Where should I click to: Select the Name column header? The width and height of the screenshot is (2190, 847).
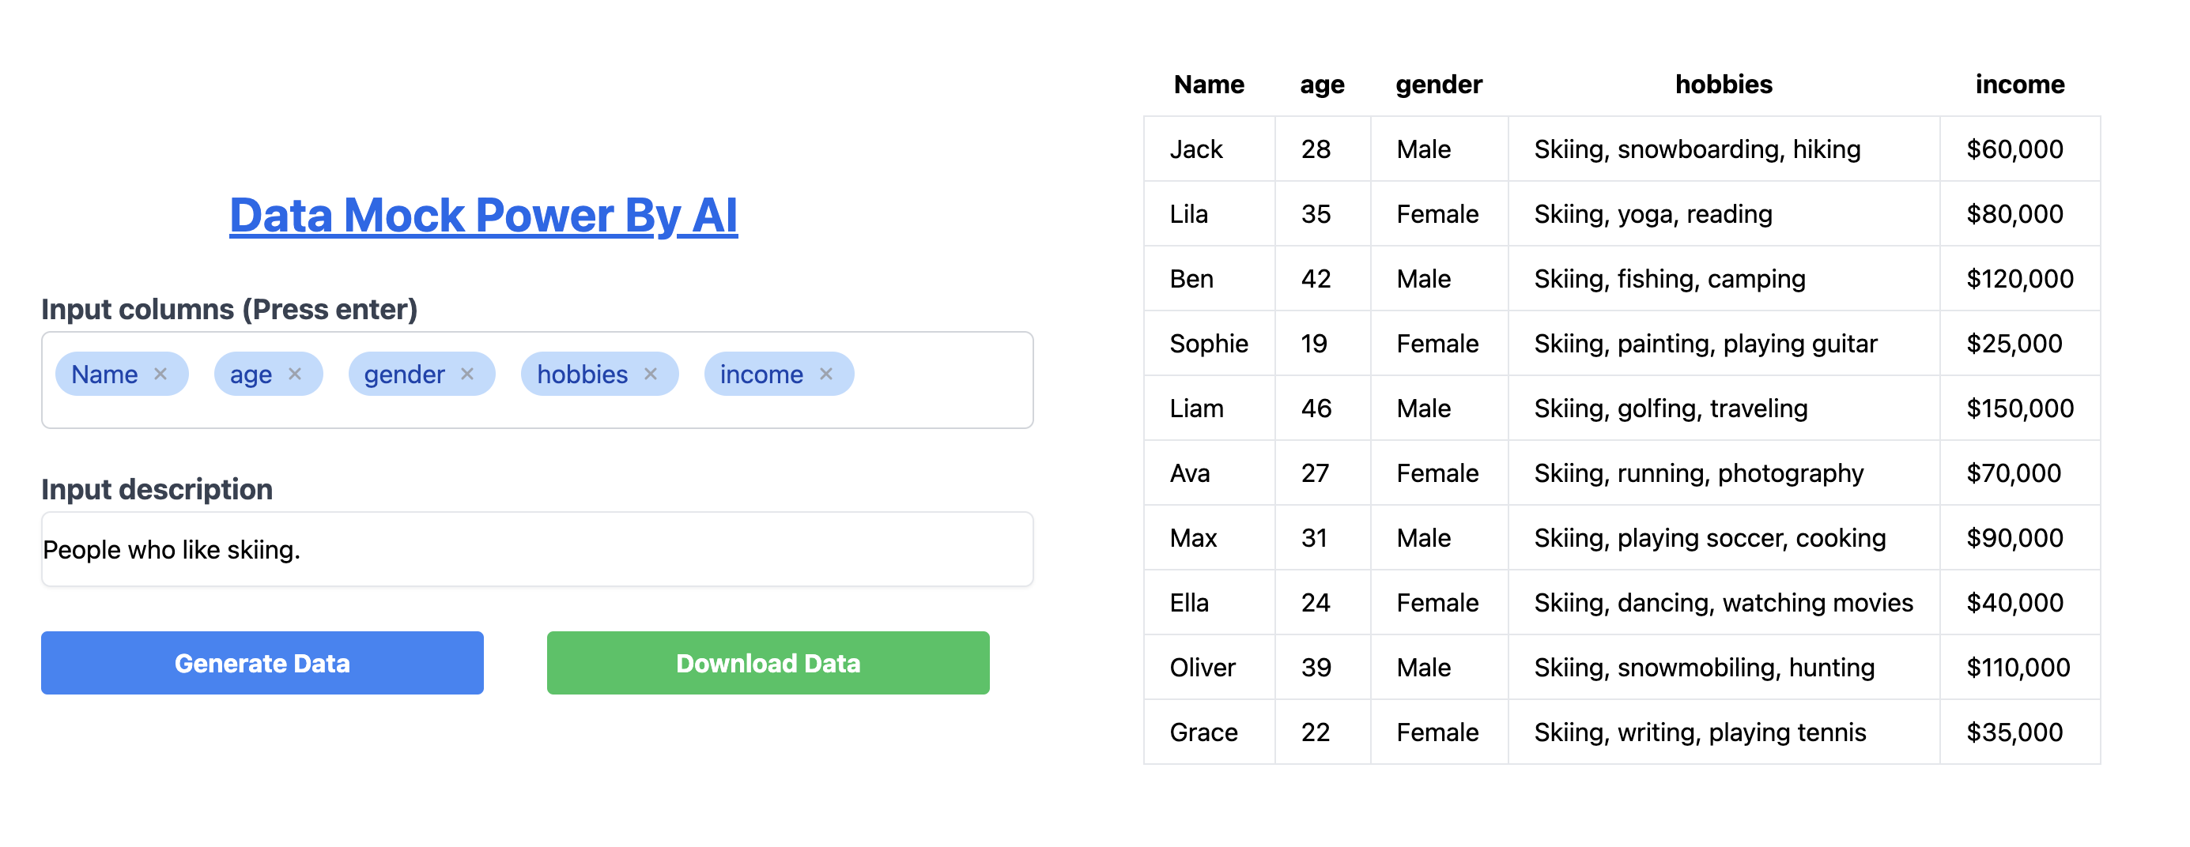(x=1208, y=84)
